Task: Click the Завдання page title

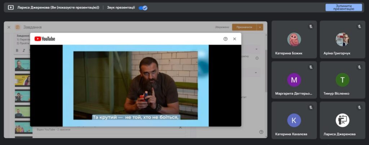Action: tap(32, 27)
